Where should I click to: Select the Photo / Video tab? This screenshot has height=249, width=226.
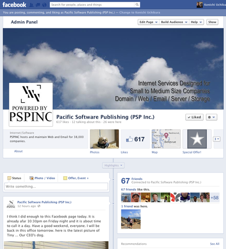tap(42, 178)
